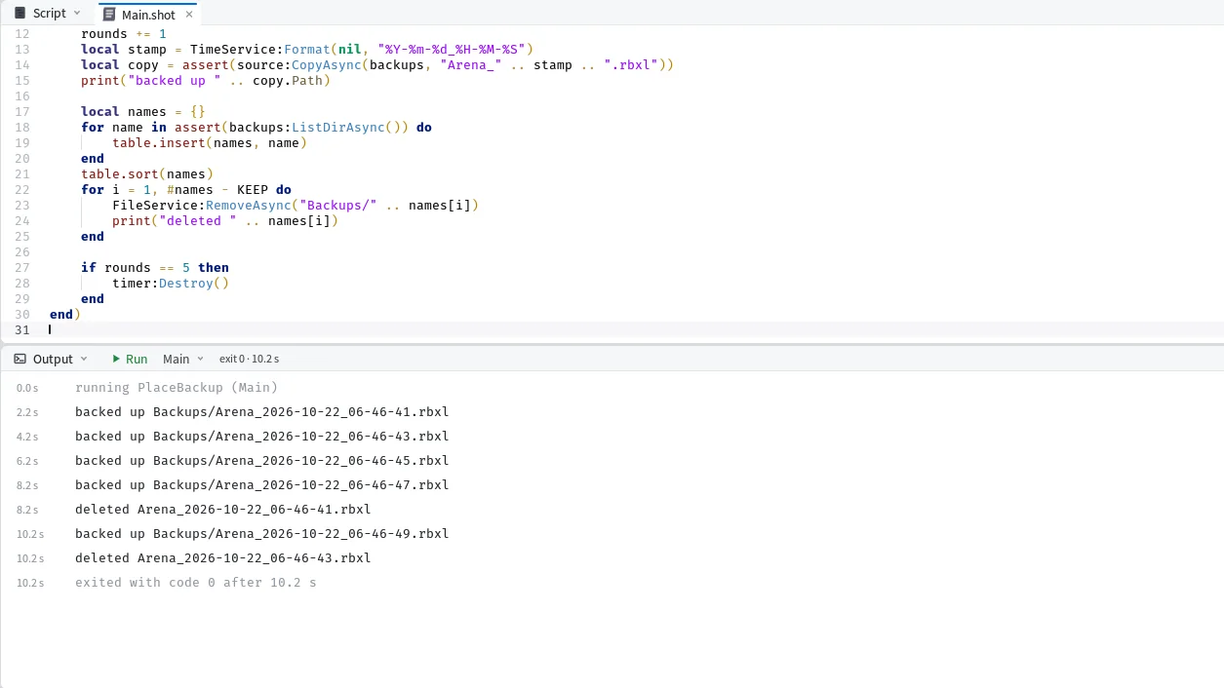1224x688 pixels.
Task: Select line number 14 in gutter
Action: 22,64
